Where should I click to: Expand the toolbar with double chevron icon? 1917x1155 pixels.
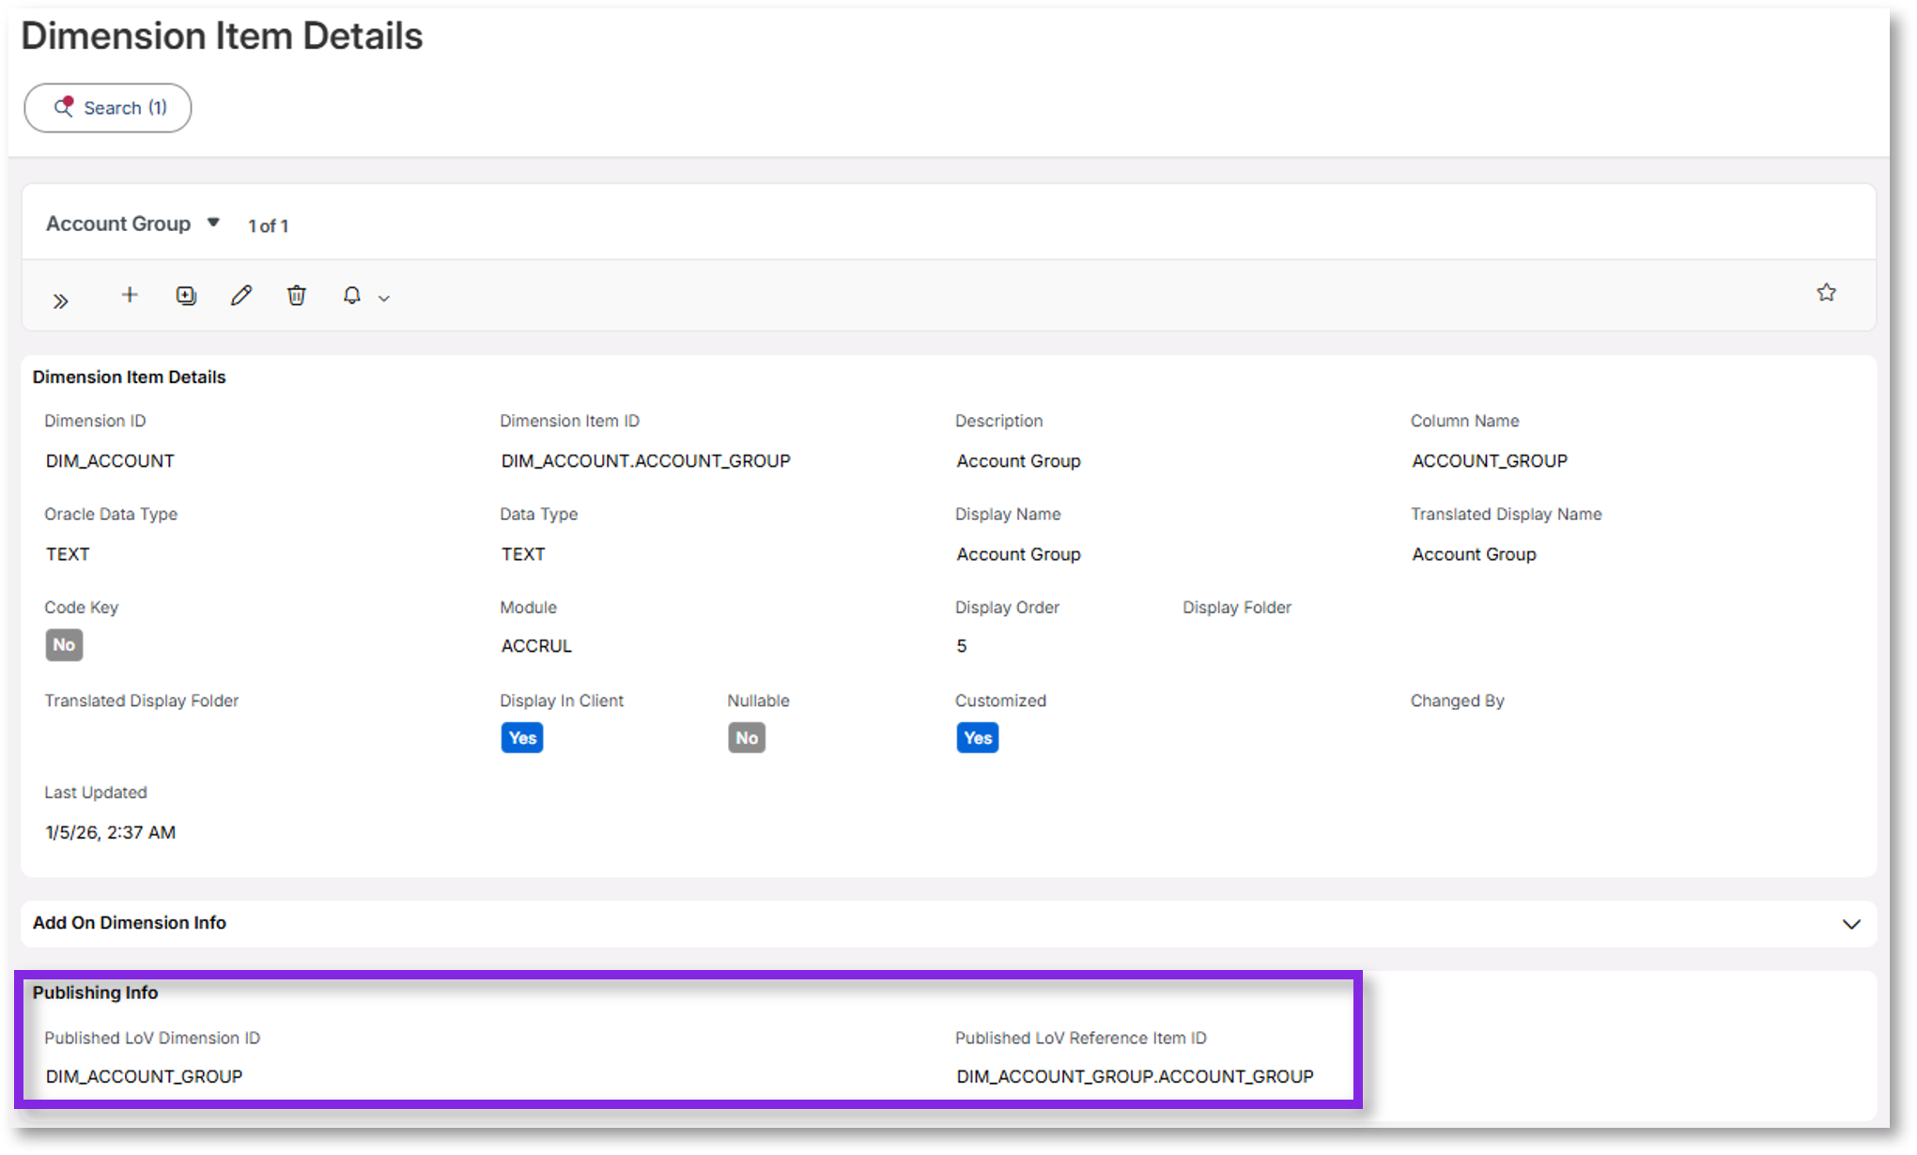(x=61, y=300)
